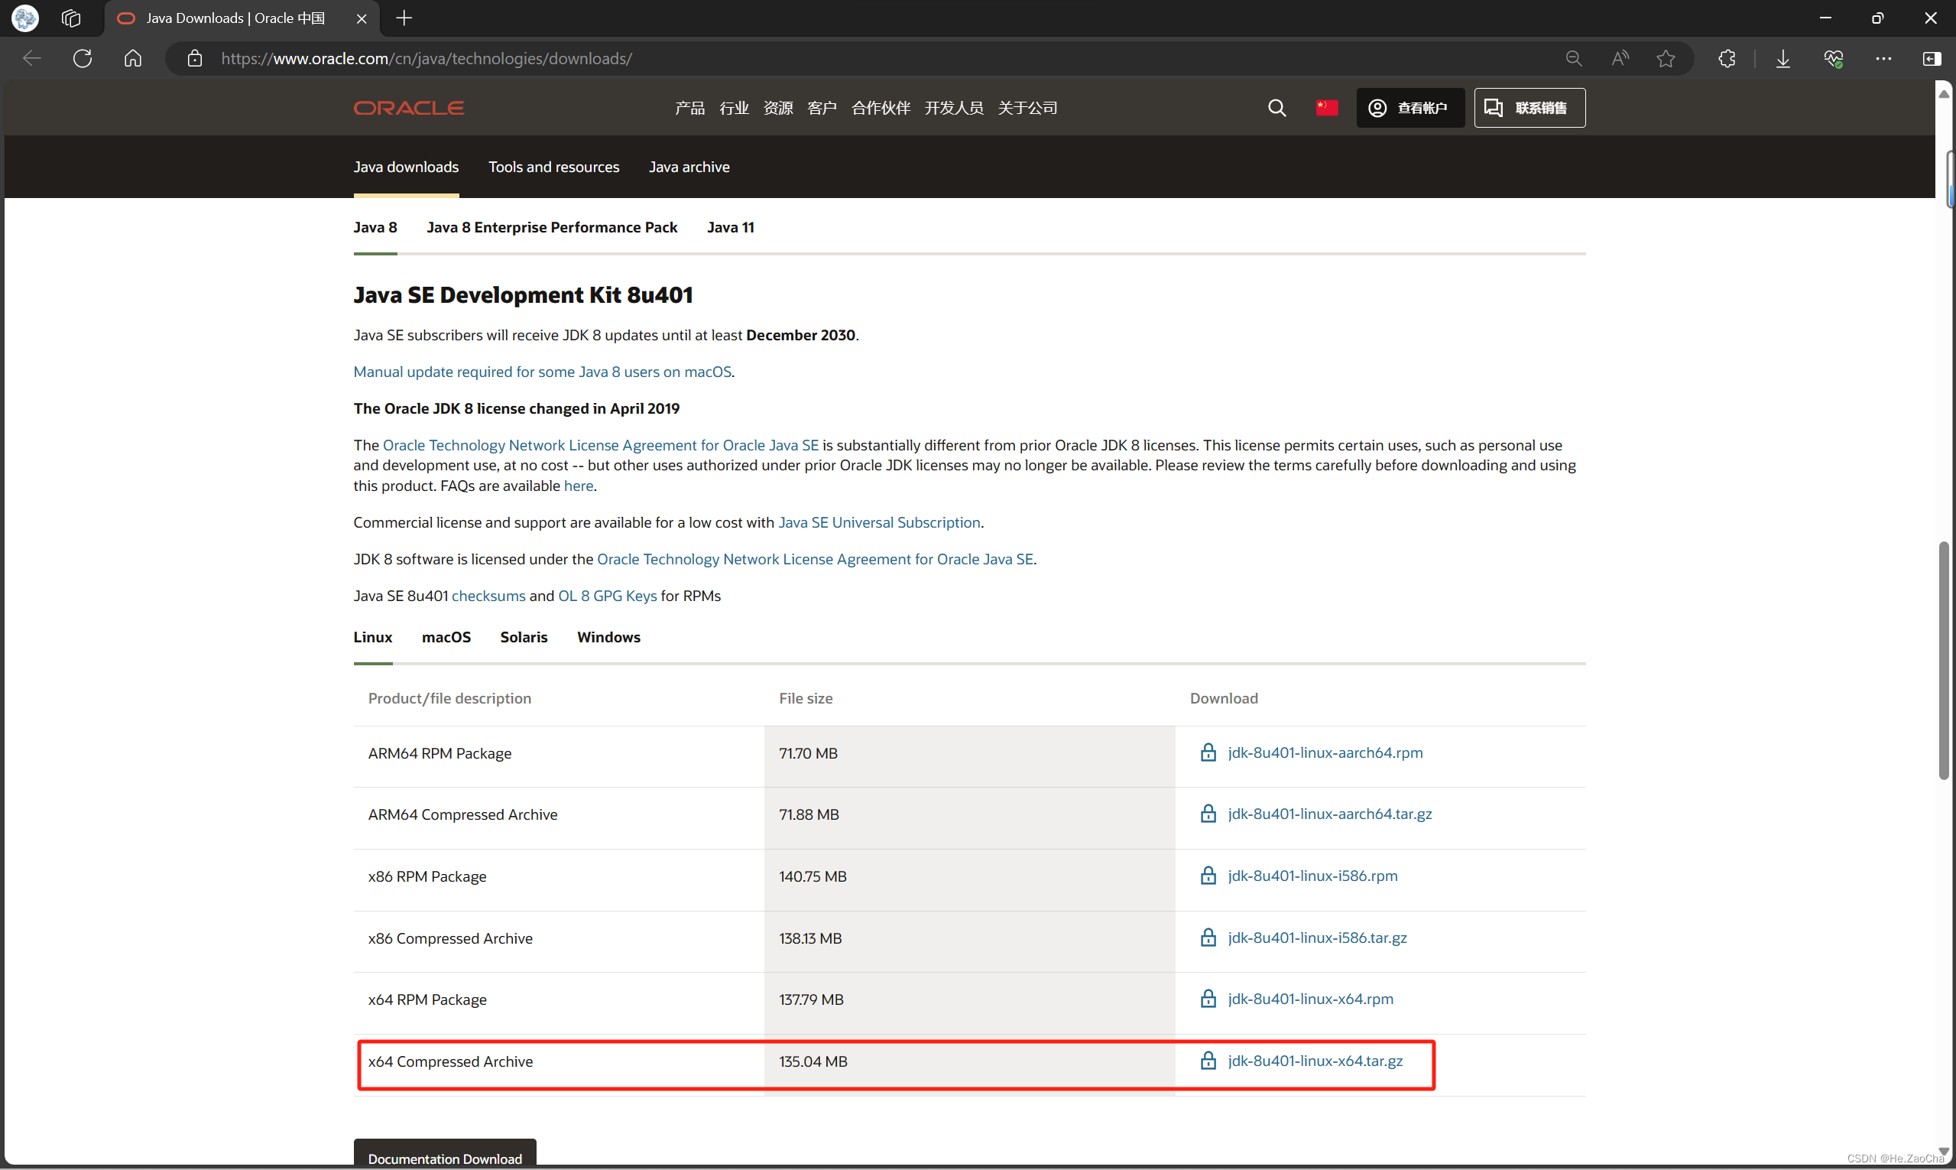The height and width of the screenshot is (1170, 1956).
Task: Click the China flag country selector
Action: 1327,107
